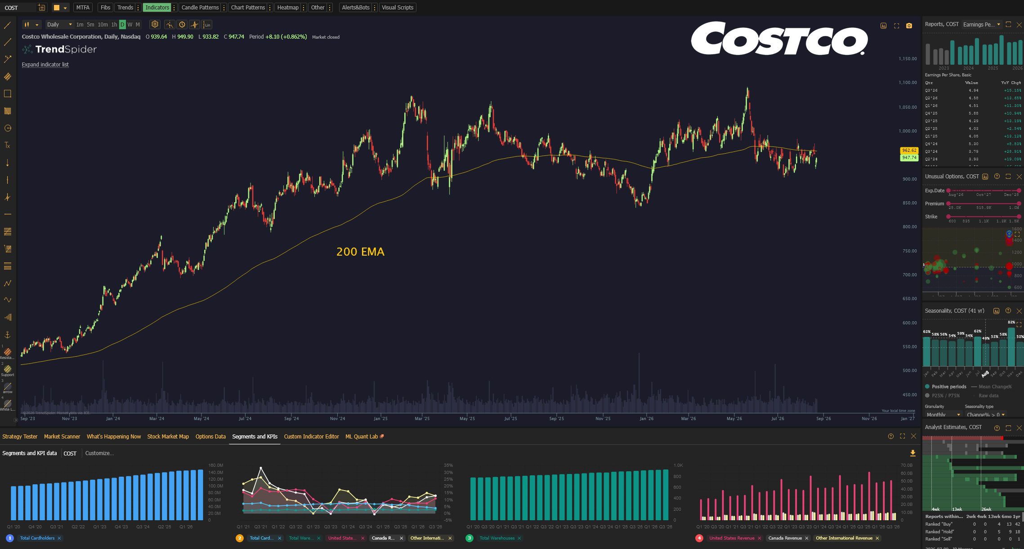Click the COST ticker symbol input
1024x549 pixels.
point(19,8)
